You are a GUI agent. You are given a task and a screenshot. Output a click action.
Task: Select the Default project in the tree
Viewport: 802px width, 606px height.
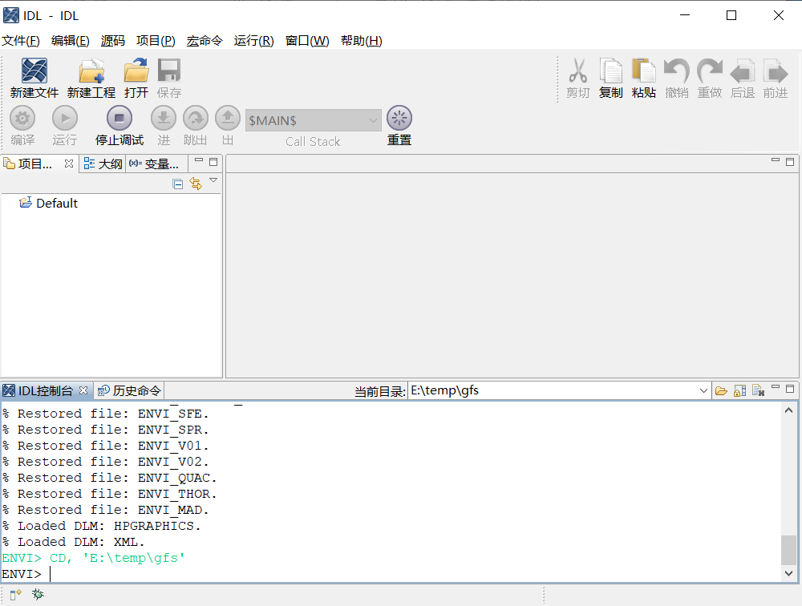coord(49,203)
